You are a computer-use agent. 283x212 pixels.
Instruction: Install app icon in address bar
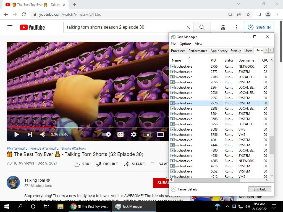(x=230, y=14)
